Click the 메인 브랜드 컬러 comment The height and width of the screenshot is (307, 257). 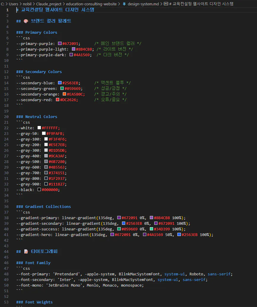coord(118,43)
